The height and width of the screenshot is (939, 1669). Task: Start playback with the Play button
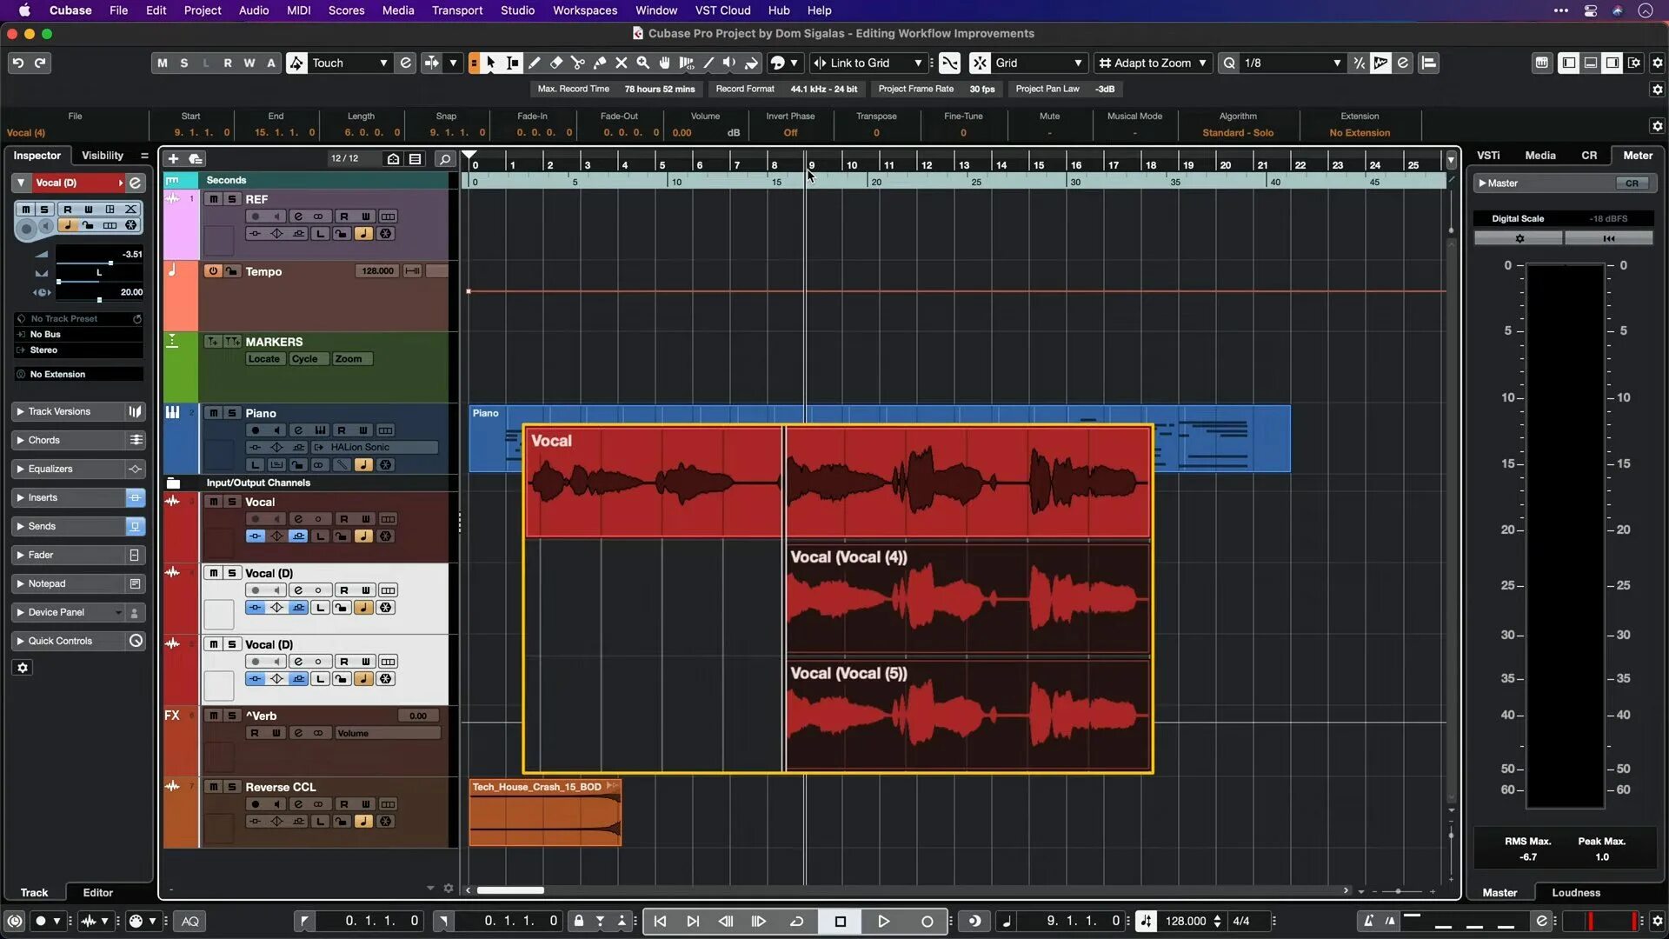point(883,921)
